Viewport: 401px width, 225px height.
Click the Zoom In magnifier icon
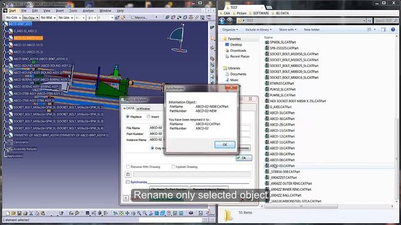tap(139, 213)
